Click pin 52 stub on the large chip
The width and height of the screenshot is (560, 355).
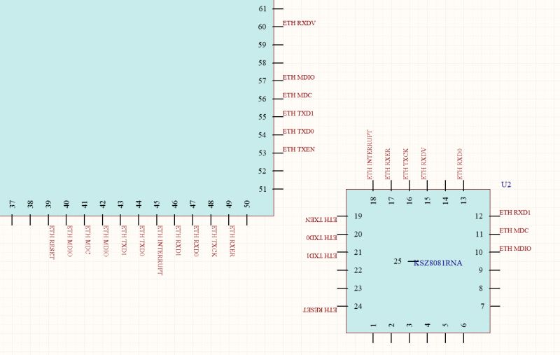pyautogui.click(x=278, y=171)
